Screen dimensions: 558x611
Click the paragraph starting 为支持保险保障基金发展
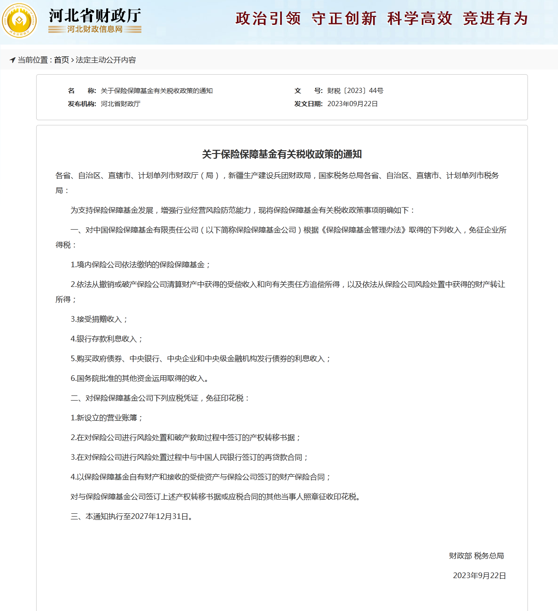point(243,210)
